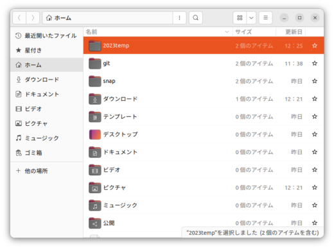Open ゴミ箱 in sidebar
This screenshot has width=334, height=249.
click(x=47, y=153)
